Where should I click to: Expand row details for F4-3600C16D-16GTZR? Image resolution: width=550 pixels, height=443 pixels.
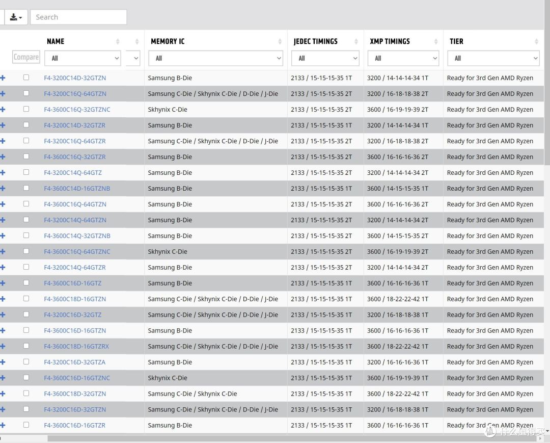pos(3,426)
